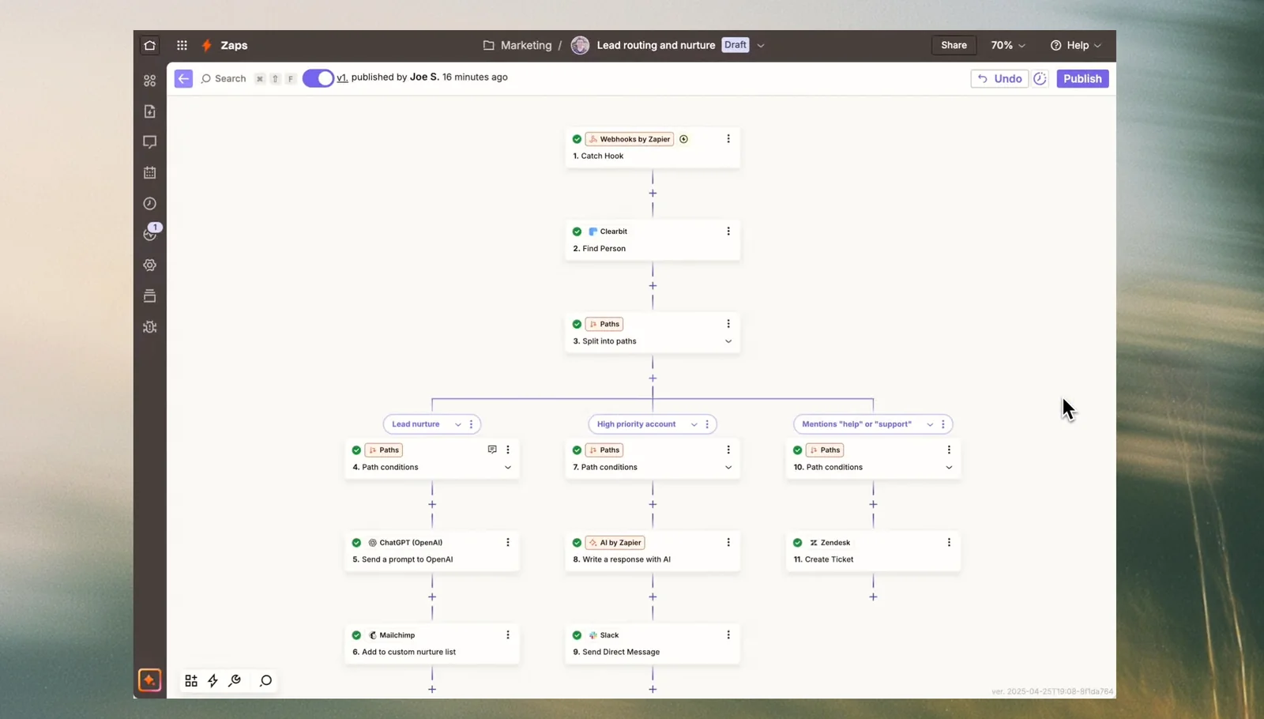The height and width of the screenshot is (719, 1264).
Task: Open the apps grid launcher icon
Action: (x=182, y=45)
